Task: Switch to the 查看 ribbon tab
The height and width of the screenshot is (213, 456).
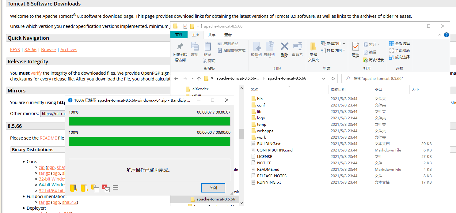Action: [x=228, y=35]
